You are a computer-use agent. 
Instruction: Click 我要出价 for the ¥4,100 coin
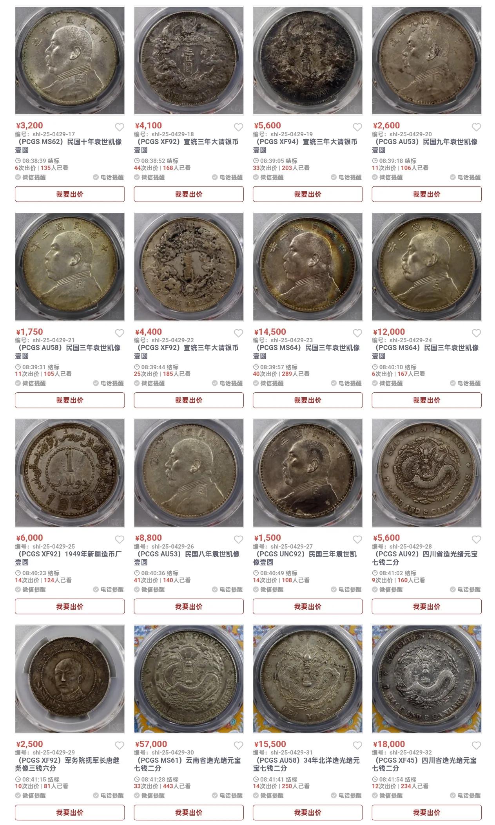(189, 194)
